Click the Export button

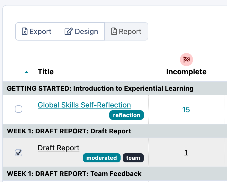click(37, 31)
